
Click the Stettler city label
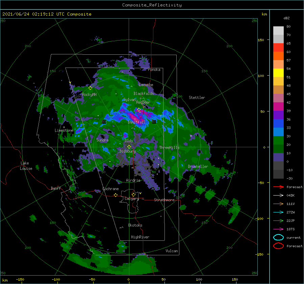(x=197, y=98)
